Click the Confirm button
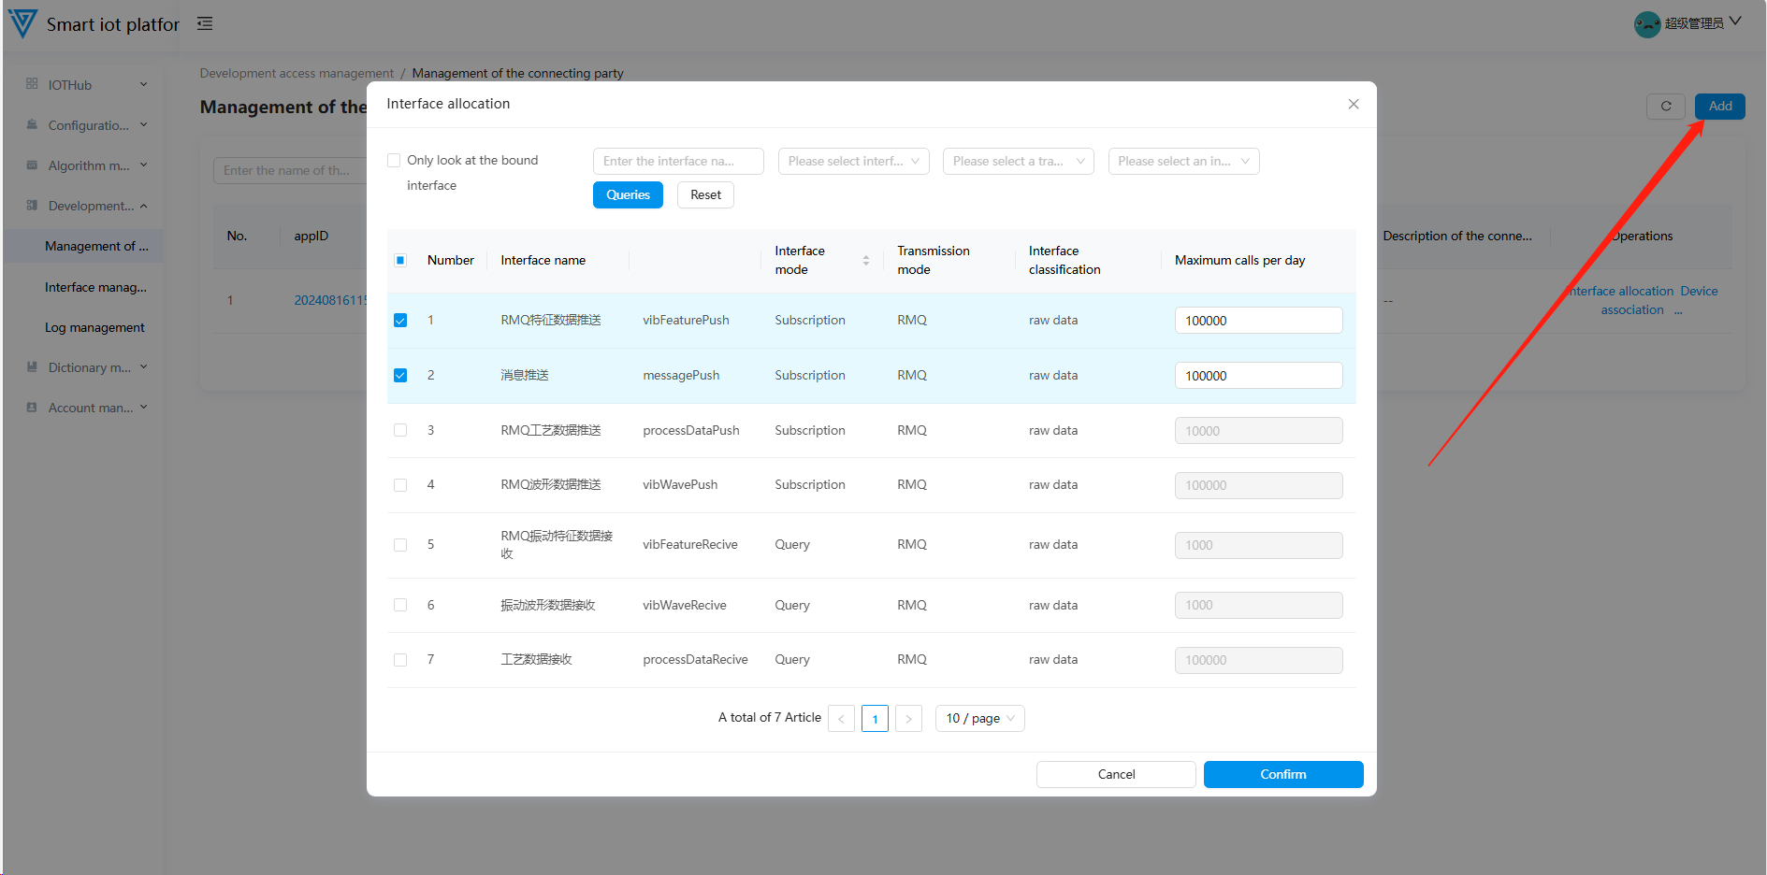This screenshot has height=875, width=1767. 1282,775
